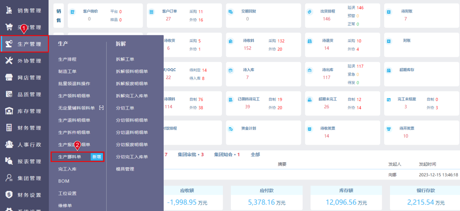
Task: Click the 待对账 card icon
Action: (389, 12)
